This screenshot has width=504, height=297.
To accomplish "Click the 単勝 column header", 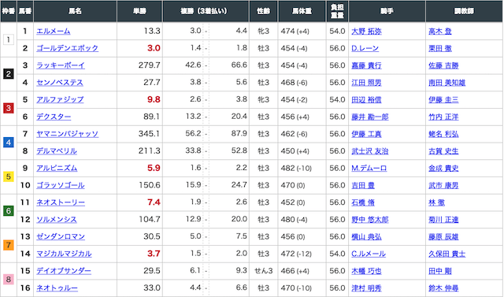I will (140, 11).
